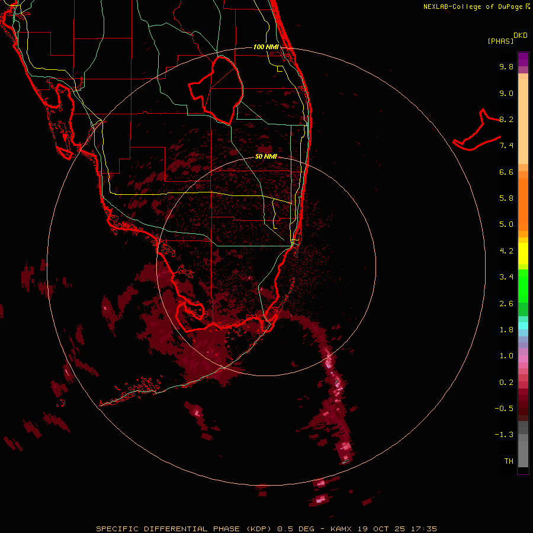The image size is (533, 533).
Task: Click the gray segment of the color bar
Action: pos(523,444)
